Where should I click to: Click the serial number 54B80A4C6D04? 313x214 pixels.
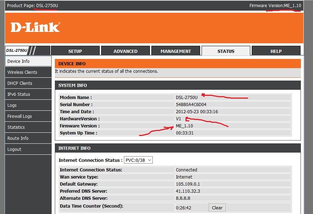tap(191, 105)
